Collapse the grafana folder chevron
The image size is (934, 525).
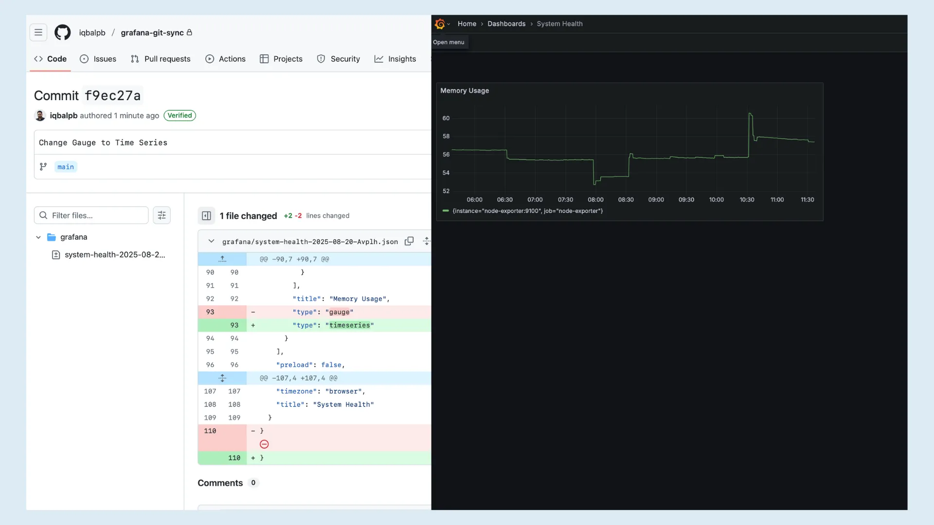(38, 237)
